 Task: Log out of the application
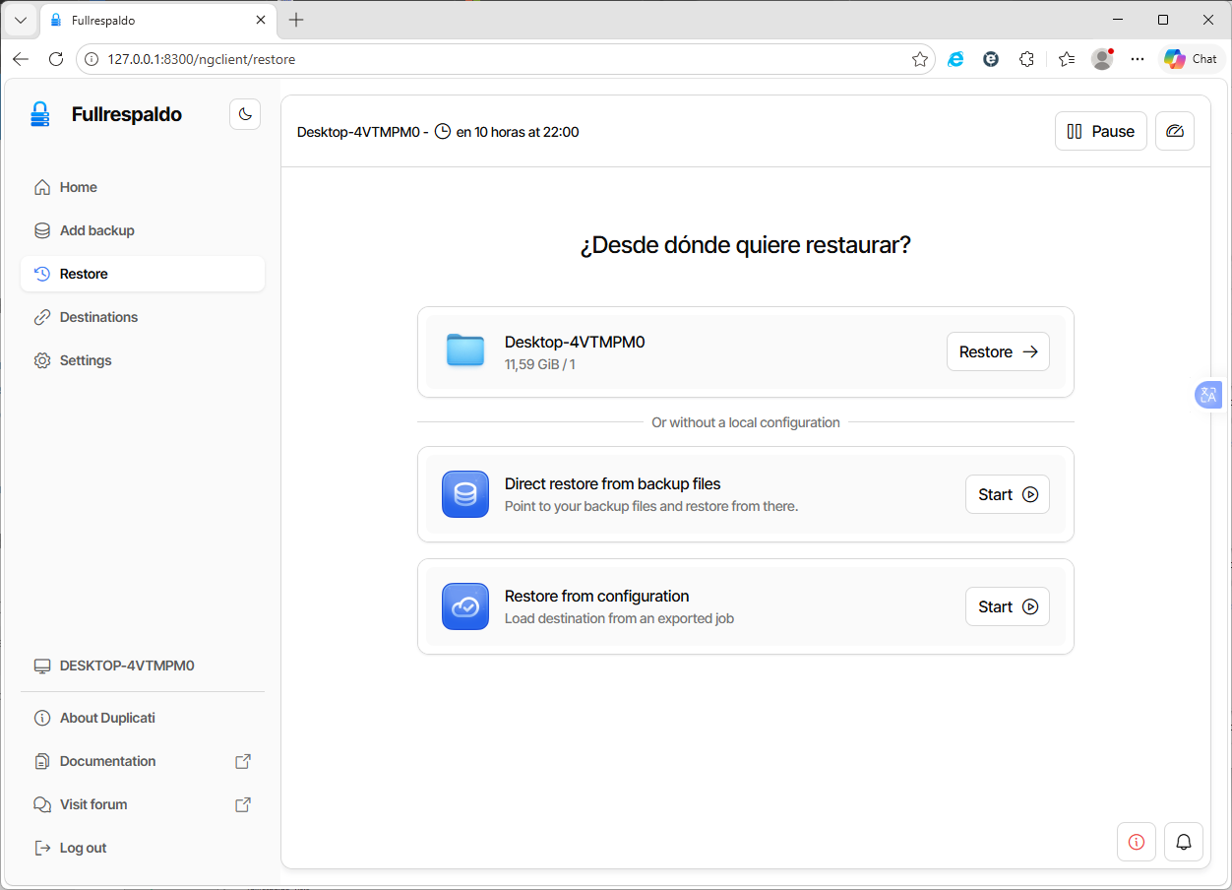[x=143, y=848]
